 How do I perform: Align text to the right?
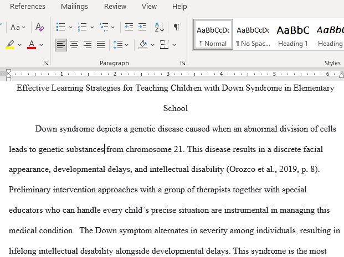point(88,45)
